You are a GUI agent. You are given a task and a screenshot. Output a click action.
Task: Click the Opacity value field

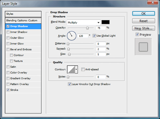tap(101, 28)
